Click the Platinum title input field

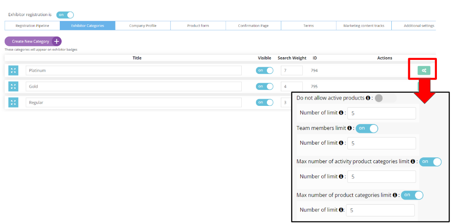134,70
